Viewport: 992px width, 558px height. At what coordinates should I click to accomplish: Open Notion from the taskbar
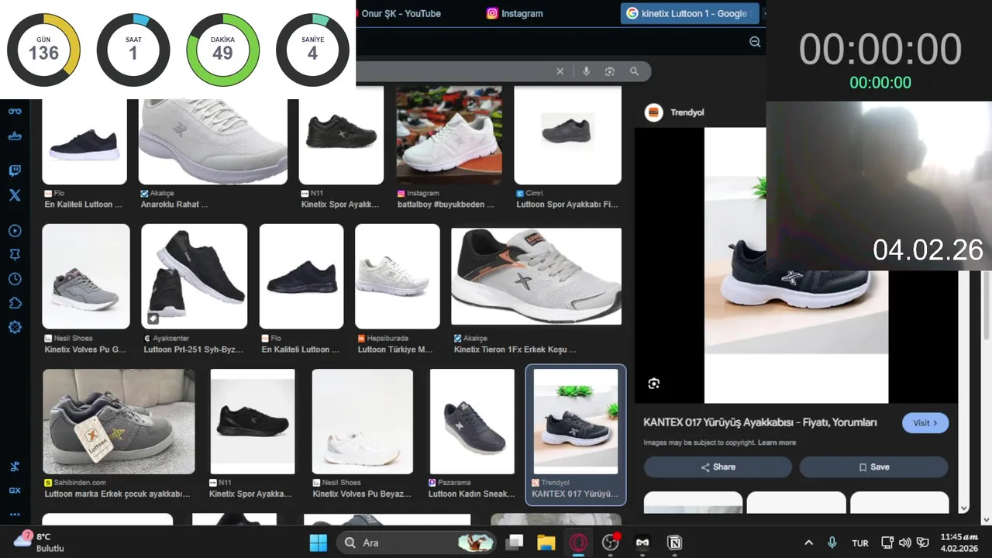tap(675, 542)
